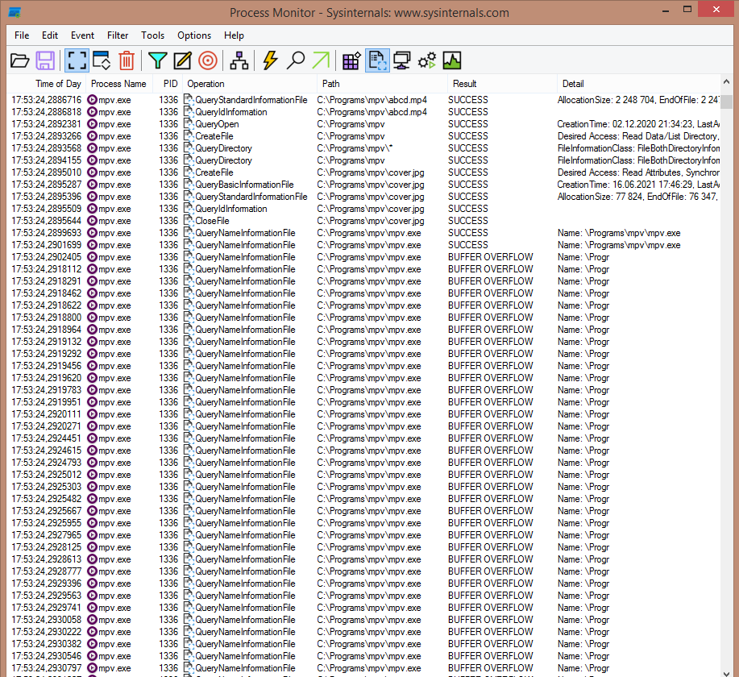Toggle Show Process and Thread Activity gears icon
Image resolution: width=739 pixels, height=677 pixels.
point(427,60)
